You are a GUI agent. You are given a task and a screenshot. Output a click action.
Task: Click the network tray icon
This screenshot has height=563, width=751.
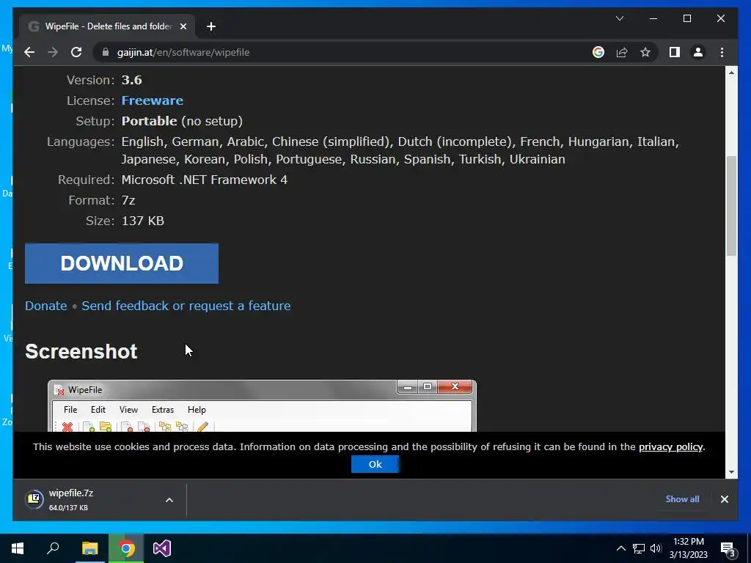pyautogui.click(x=639, y=548)
